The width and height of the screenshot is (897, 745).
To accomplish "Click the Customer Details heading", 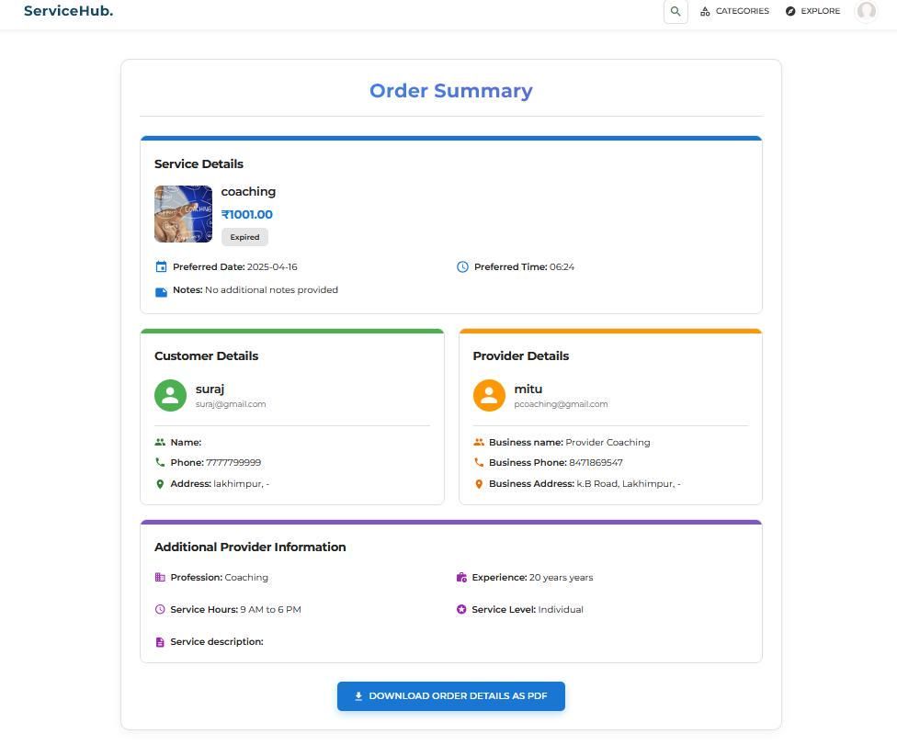I will [206, 356].
